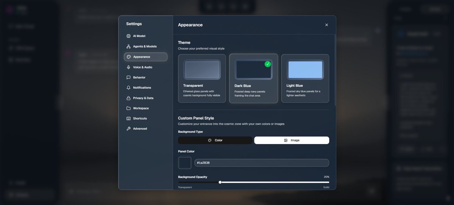The height and width of the screenshot is (205, 454).
Task: Select the Appearance section in sidebar
Action: 146,57
